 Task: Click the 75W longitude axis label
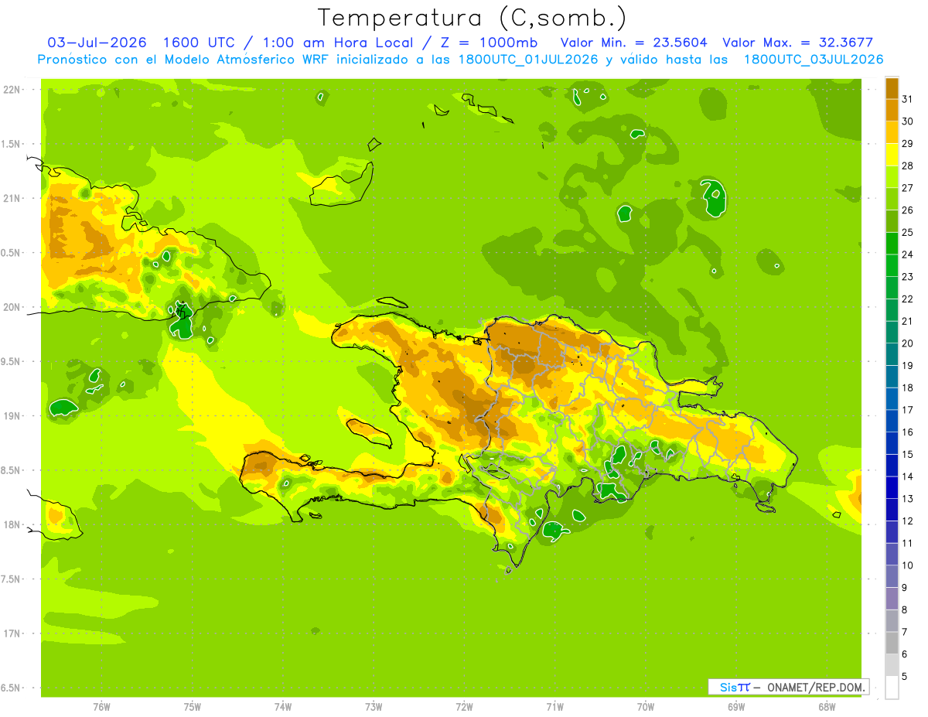(192, 707)
